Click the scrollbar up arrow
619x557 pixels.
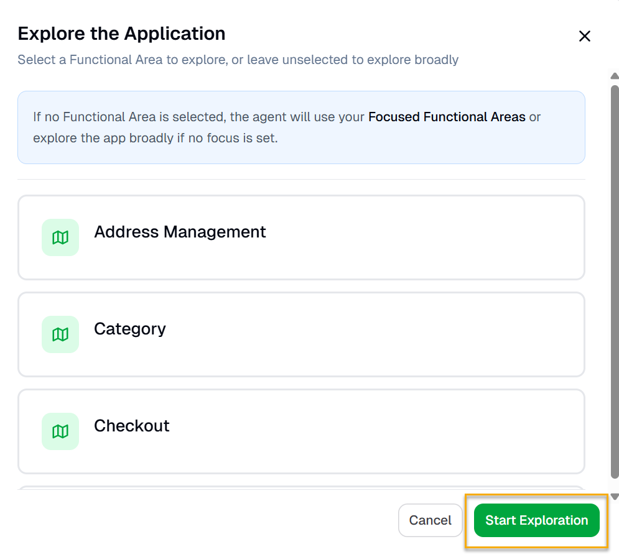[x=615, y=76]
